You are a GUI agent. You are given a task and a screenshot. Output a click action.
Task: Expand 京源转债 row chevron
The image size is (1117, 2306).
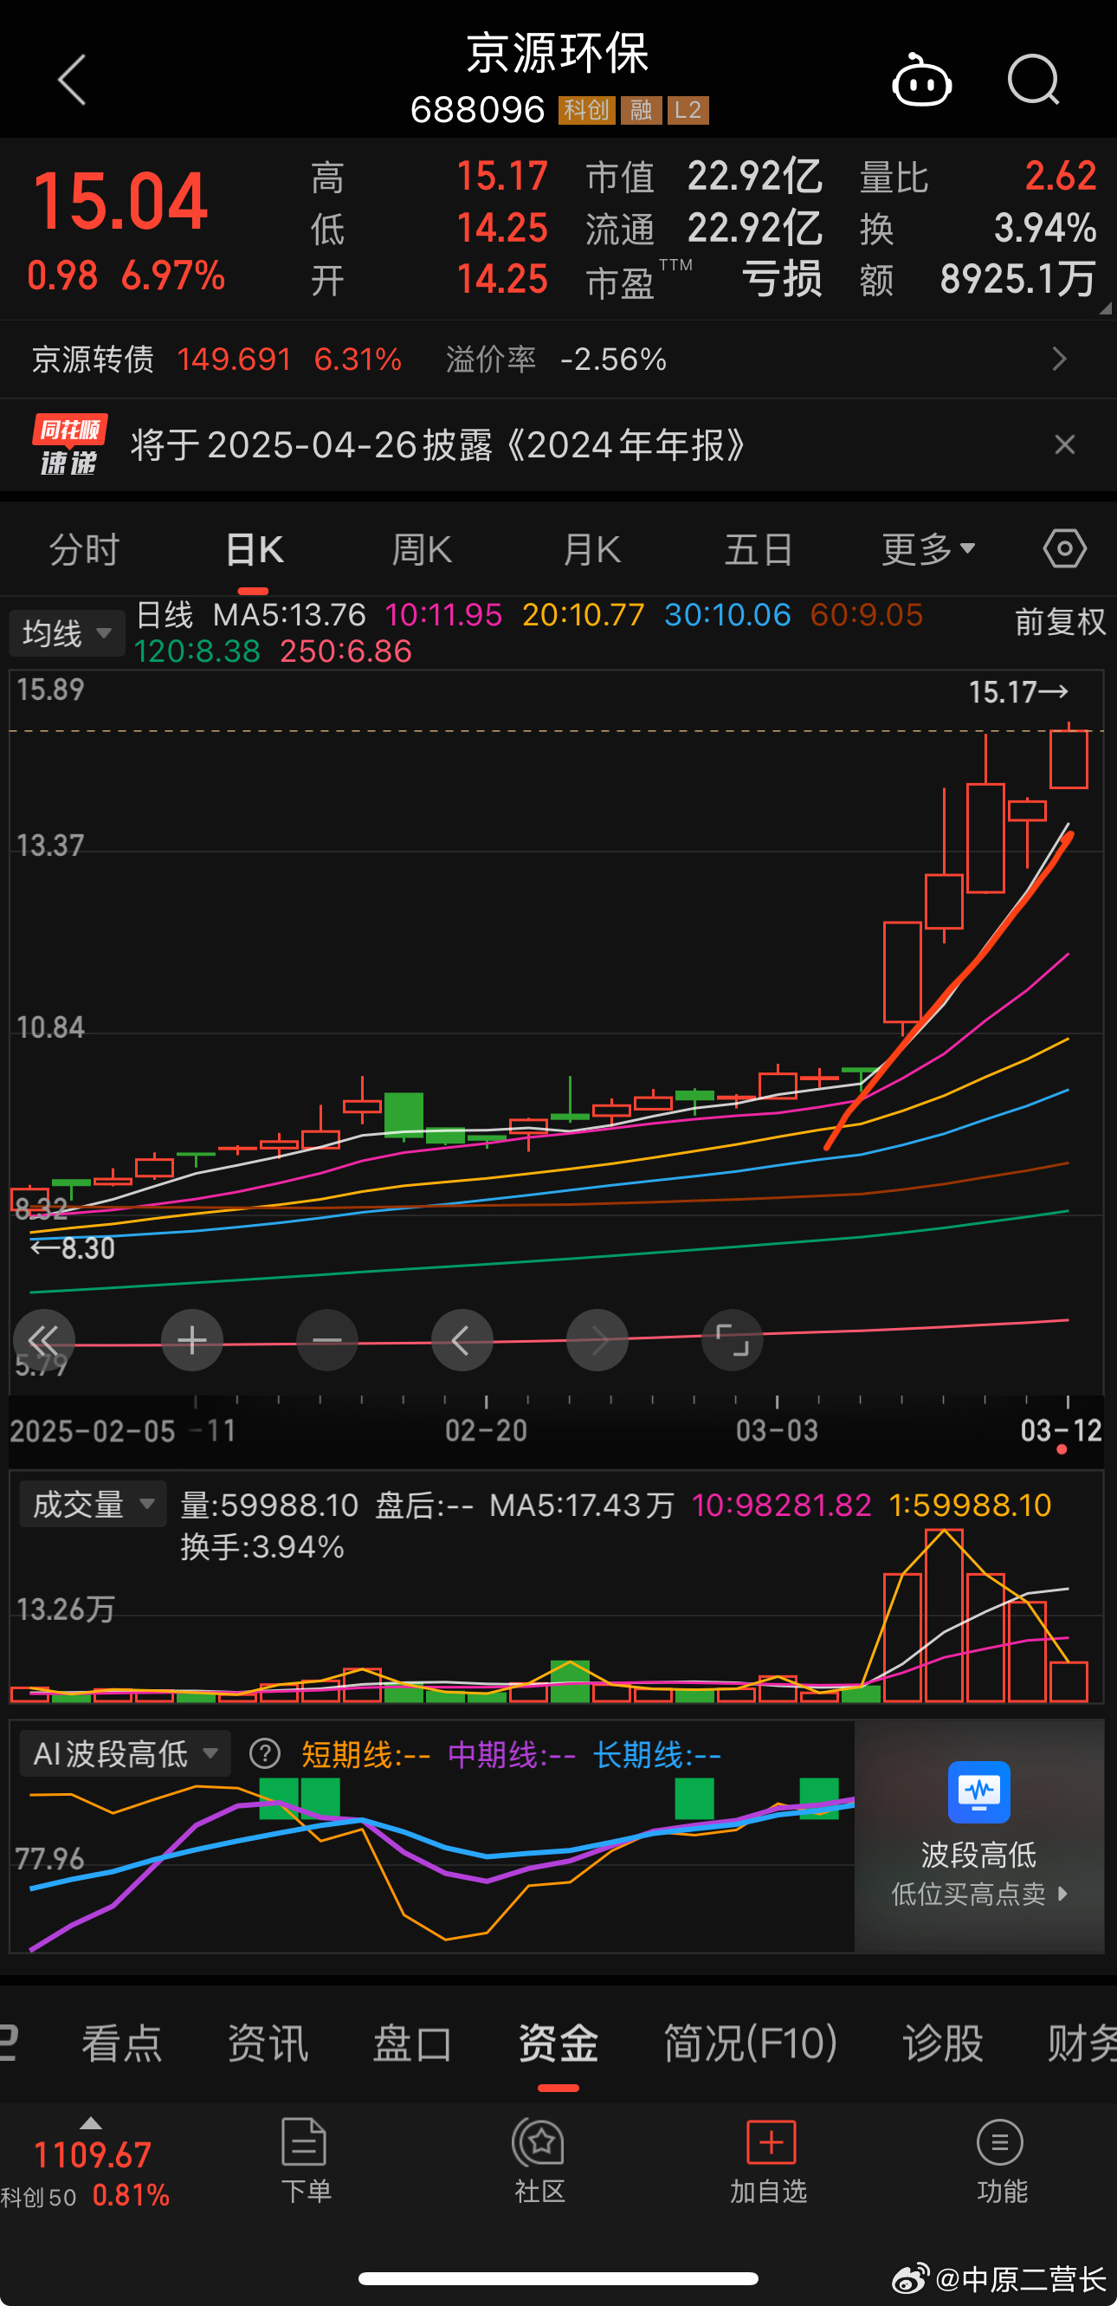click(x=1060, y=359)
